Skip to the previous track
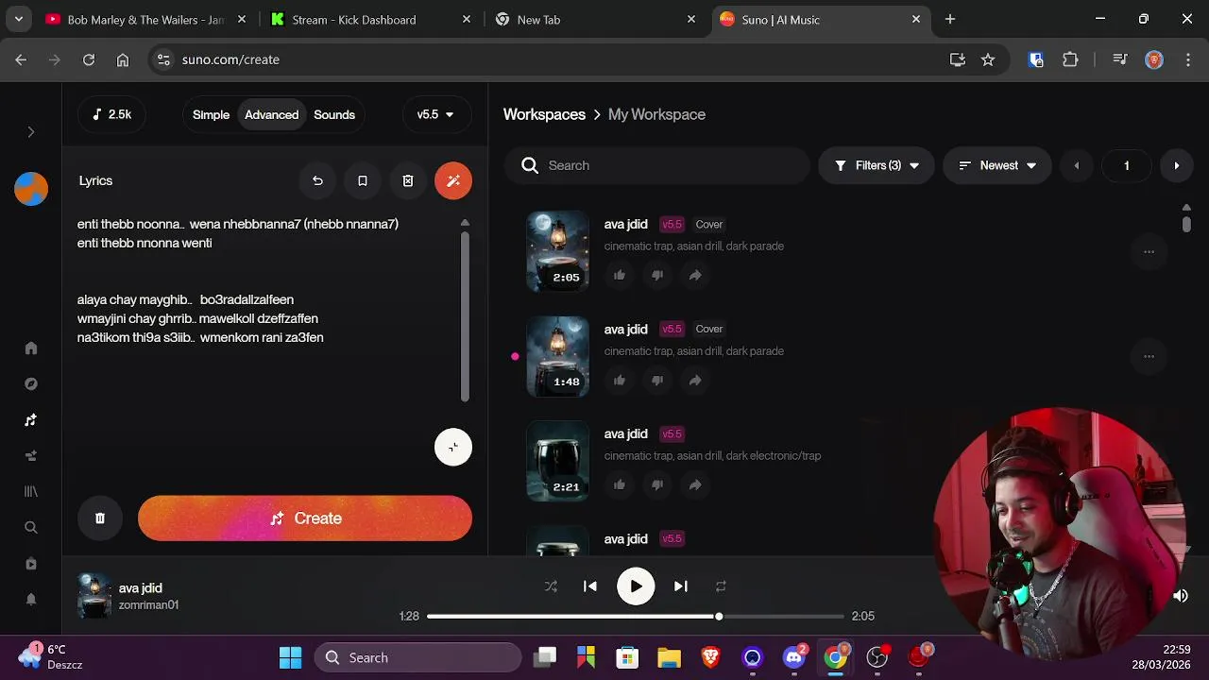Viewport: 1209px width, 680px height. (590, 586)
